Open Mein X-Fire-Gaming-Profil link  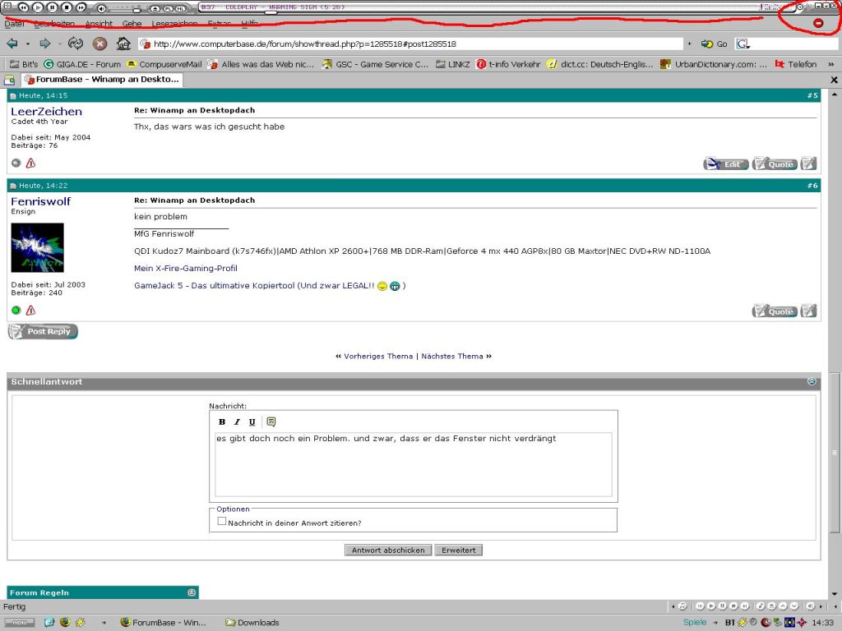186,269
